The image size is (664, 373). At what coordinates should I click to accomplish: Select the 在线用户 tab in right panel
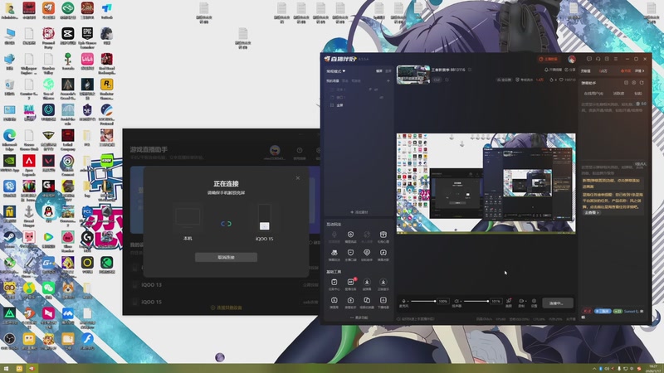click(x=593, y=94)
